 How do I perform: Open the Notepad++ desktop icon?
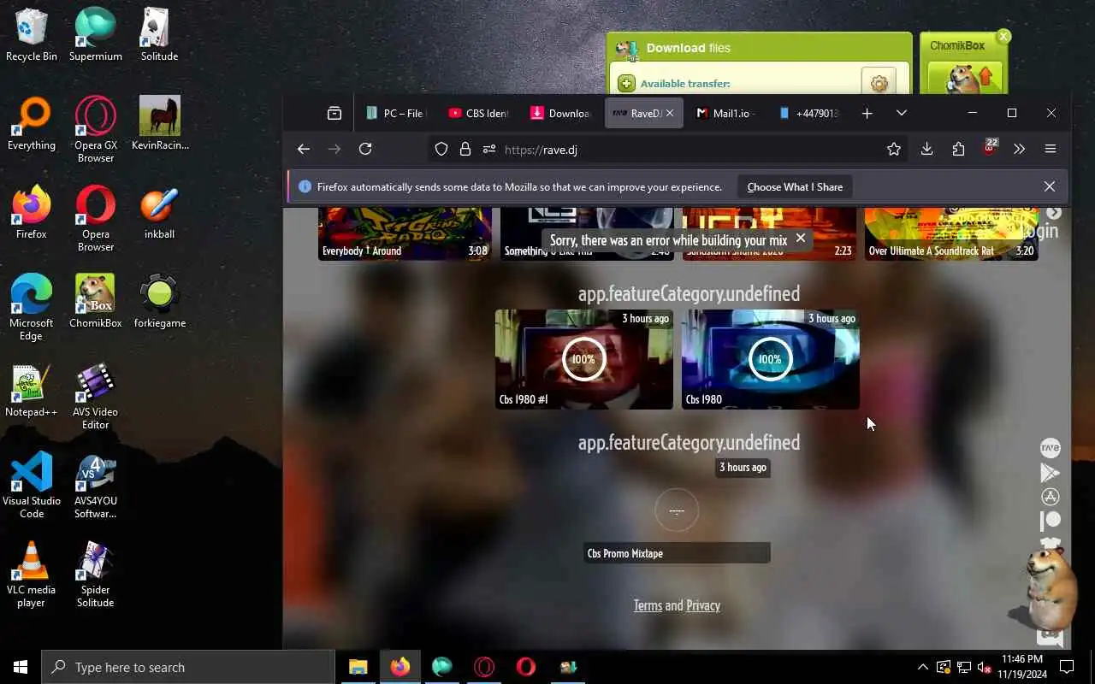click(32, 392)
